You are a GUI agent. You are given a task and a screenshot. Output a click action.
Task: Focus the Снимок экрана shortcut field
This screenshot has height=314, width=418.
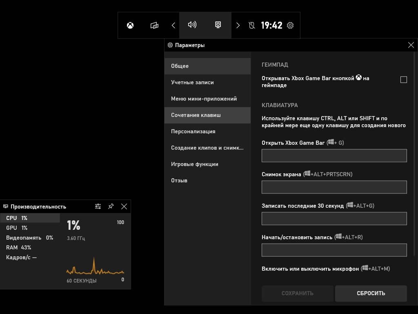point(334,187)
